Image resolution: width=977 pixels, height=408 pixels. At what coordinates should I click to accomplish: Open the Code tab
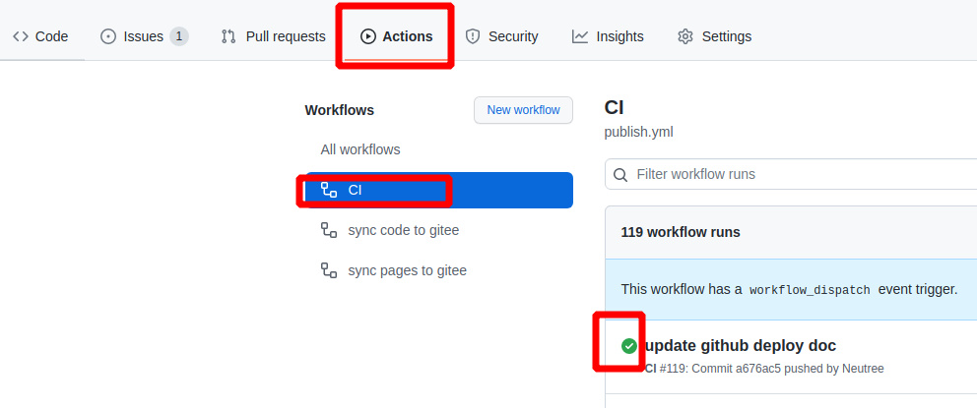[x=40, y=36]
